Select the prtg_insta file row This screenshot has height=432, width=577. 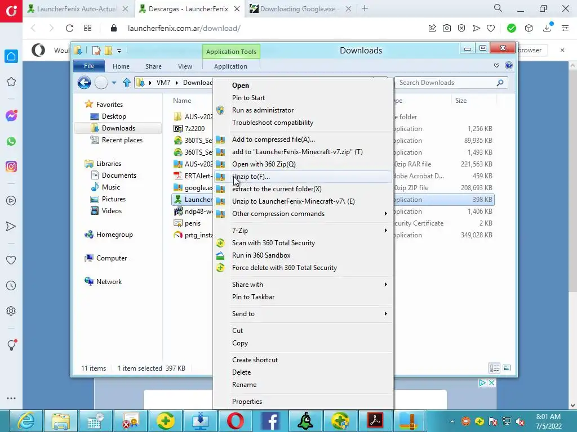click(x=193, y=235)
